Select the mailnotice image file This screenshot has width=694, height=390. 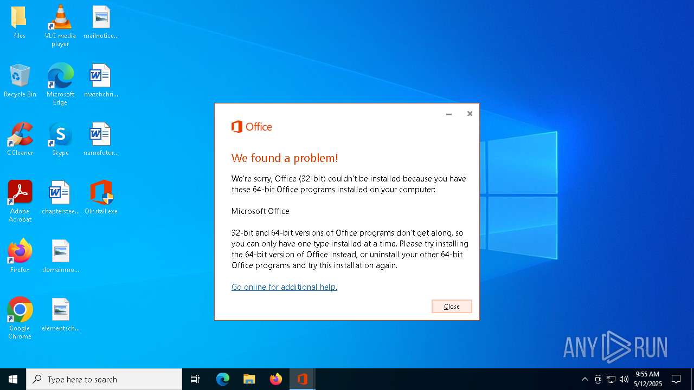[x=101, y=23]
